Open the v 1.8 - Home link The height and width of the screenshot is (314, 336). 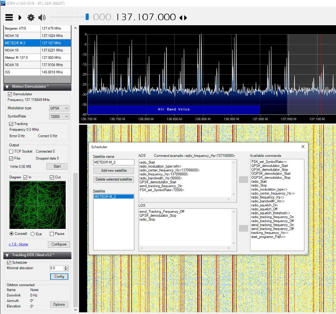[x=18, y=244]
